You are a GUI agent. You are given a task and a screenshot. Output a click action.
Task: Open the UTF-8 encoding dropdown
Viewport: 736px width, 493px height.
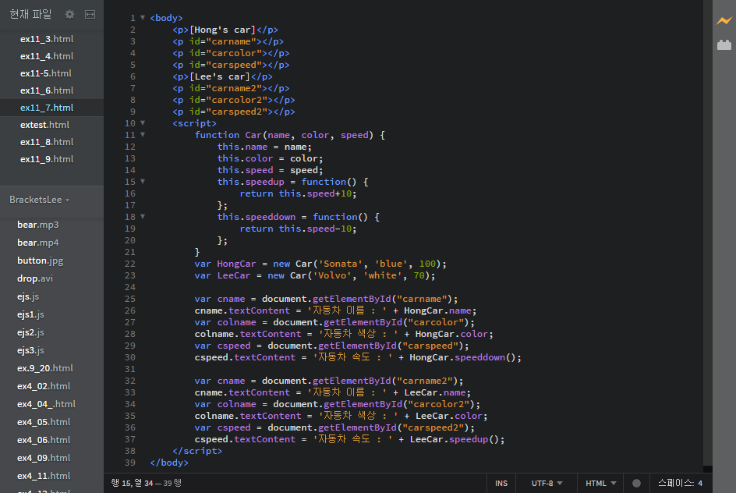coord(547,483)
